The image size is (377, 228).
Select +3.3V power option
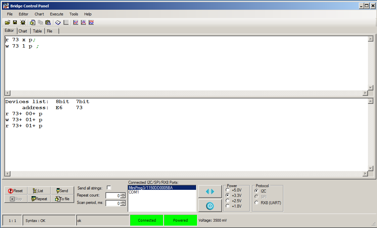(228, 195)
